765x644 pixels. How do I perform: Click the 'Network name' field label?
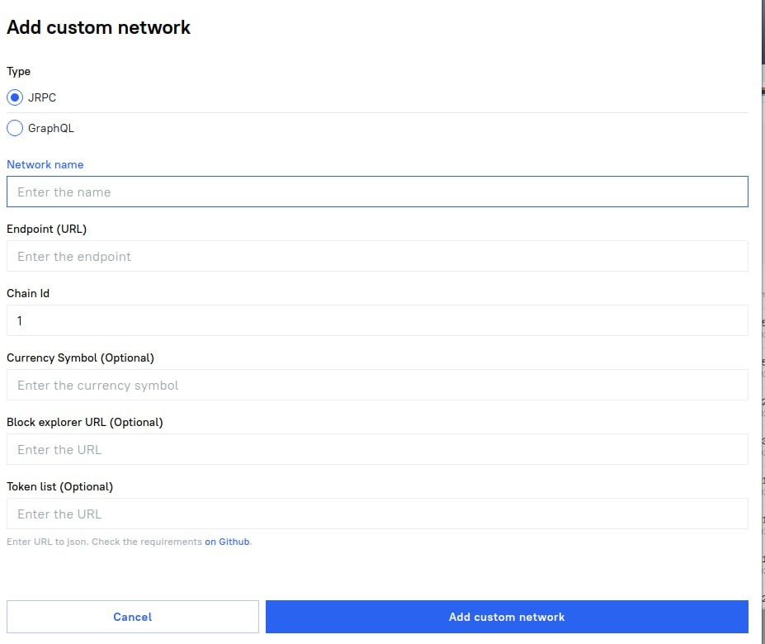[45, 164]
